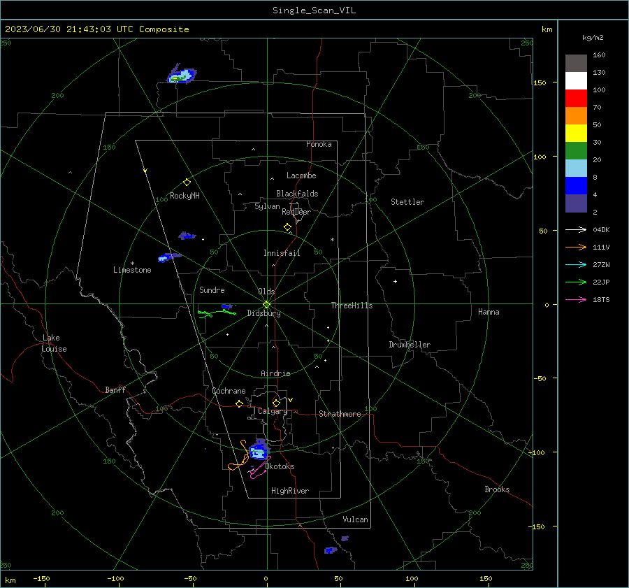The height and width of the screenshot is (588, 629).
Task: Select the magenta 18TS legend arrow
Action: (x=576, y=299)
